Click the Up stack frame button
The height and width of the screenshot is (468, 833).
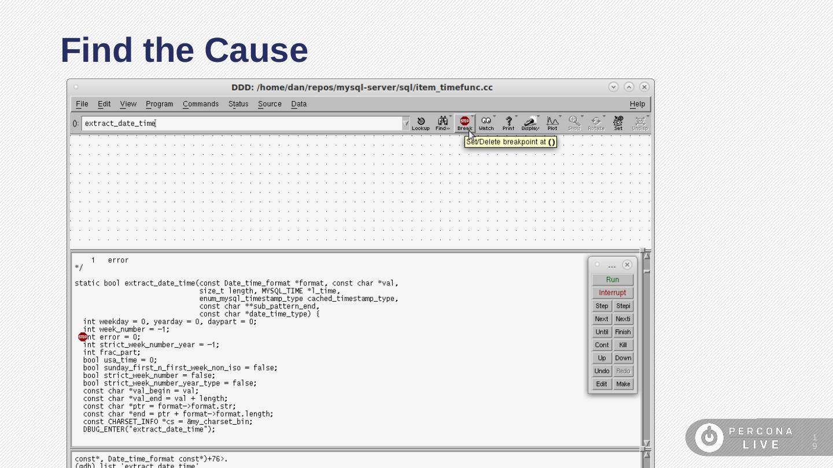click(x=602, y=358)
